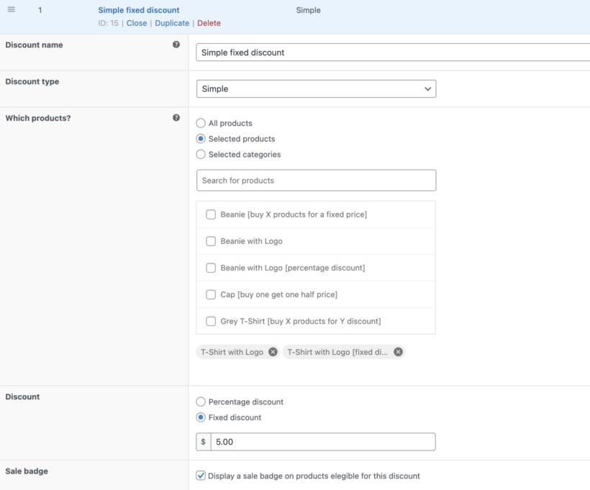Check the Grey T-Shirt product
This screenshot has width=590, height=490.
(211, 321)
